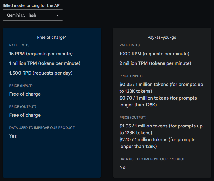Select the 'Pay-as-you-go' card title
This screenshot has width=214, height=181.
pos(162,37)
